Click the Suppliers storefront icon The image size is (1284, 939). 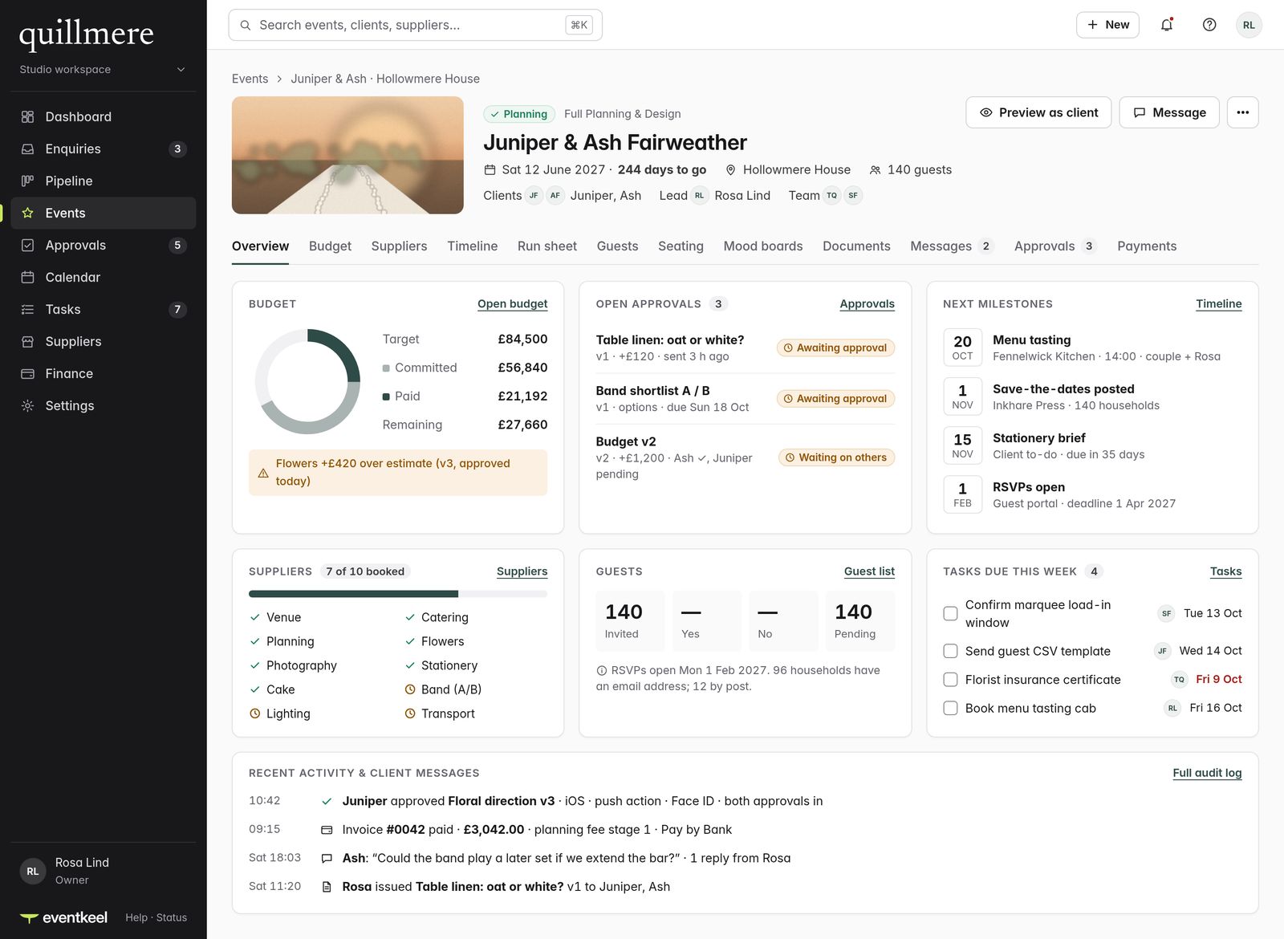[x=27, y=341]
